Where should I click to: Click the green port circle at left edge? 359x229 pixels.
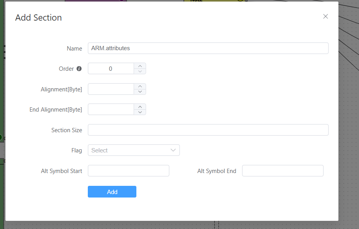[x=1, y=137]
